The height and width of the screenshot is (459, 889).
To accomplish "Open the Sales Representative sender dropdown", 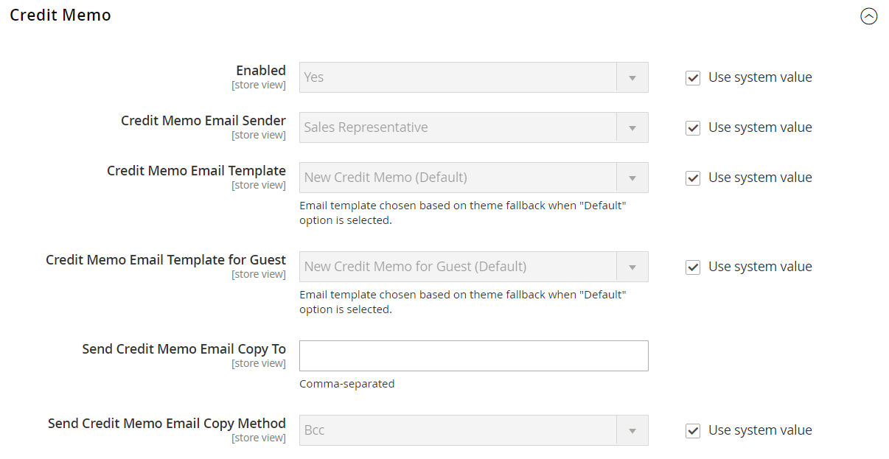I will pyautogui.click(x=473, y=127).
